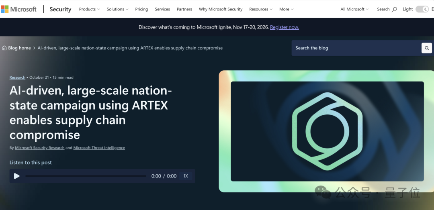Screen dimensions: 434x210
Task: Click the article headline text
Action: pos(90,113)
